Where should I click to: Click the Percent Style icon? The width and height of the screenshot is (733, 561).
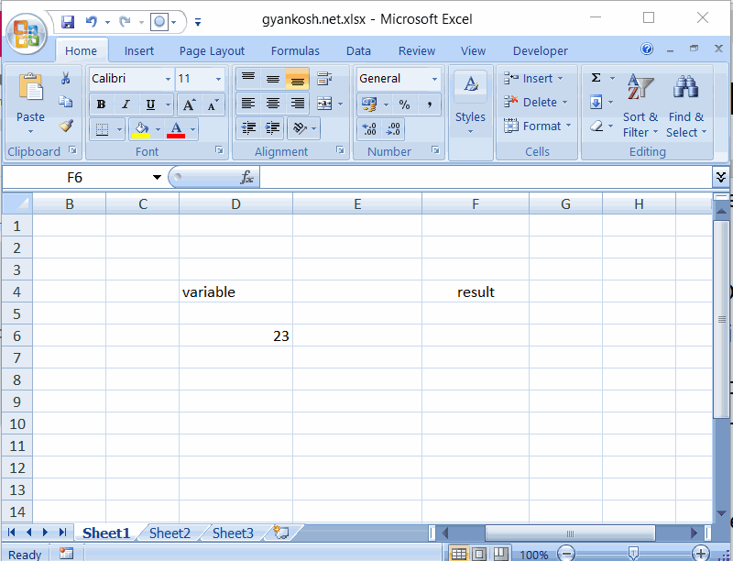point(403,105)
